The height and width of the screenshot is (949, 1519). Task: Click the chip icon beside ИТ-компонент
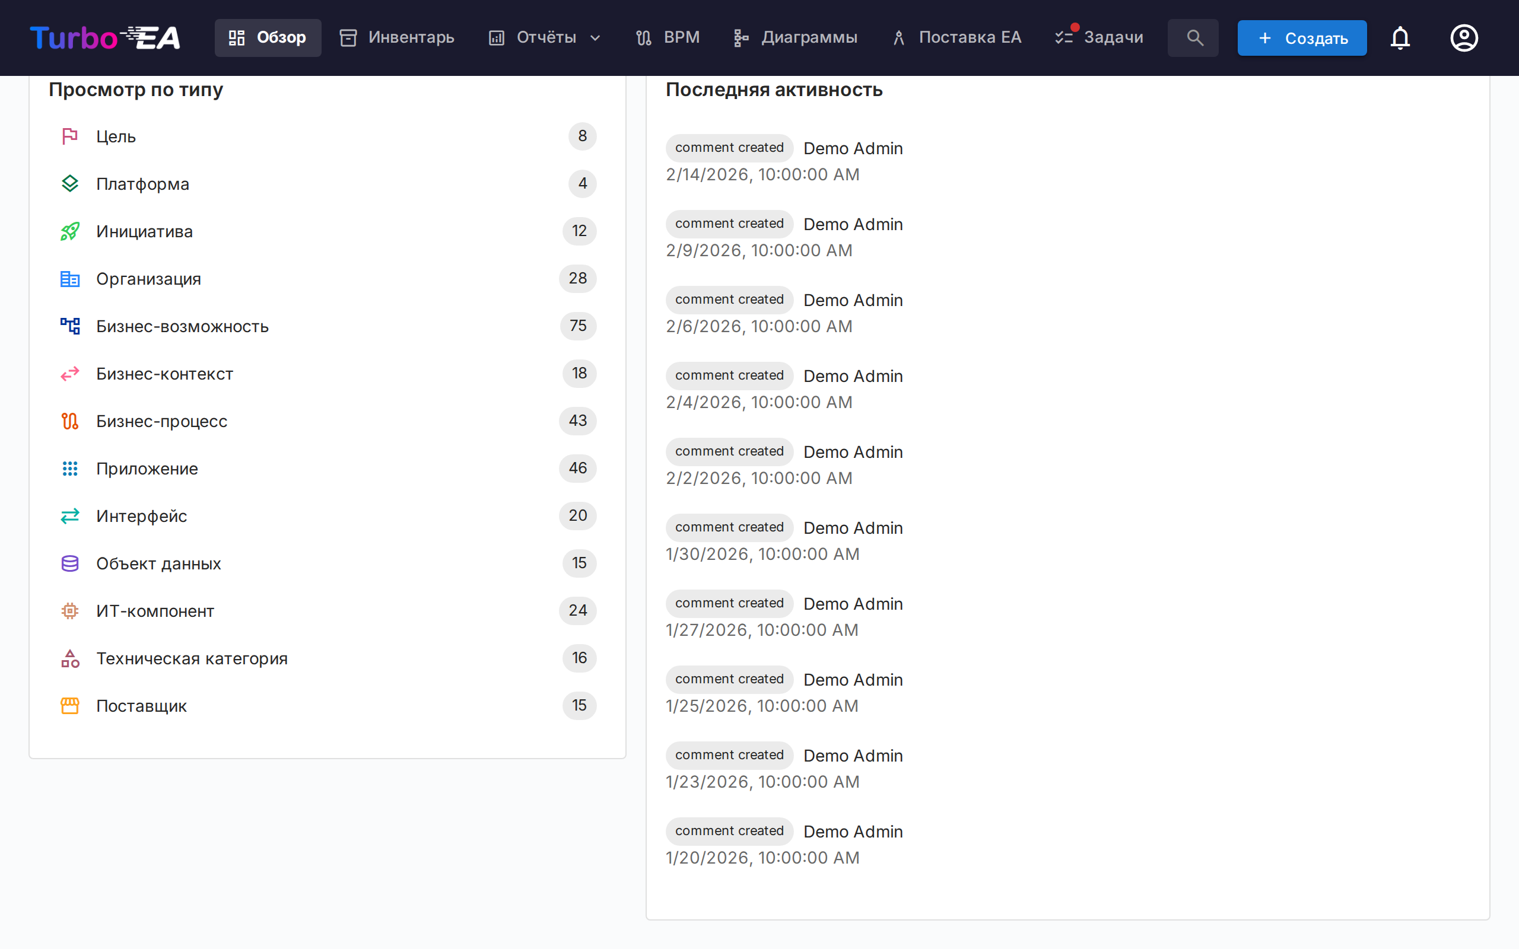69,611
